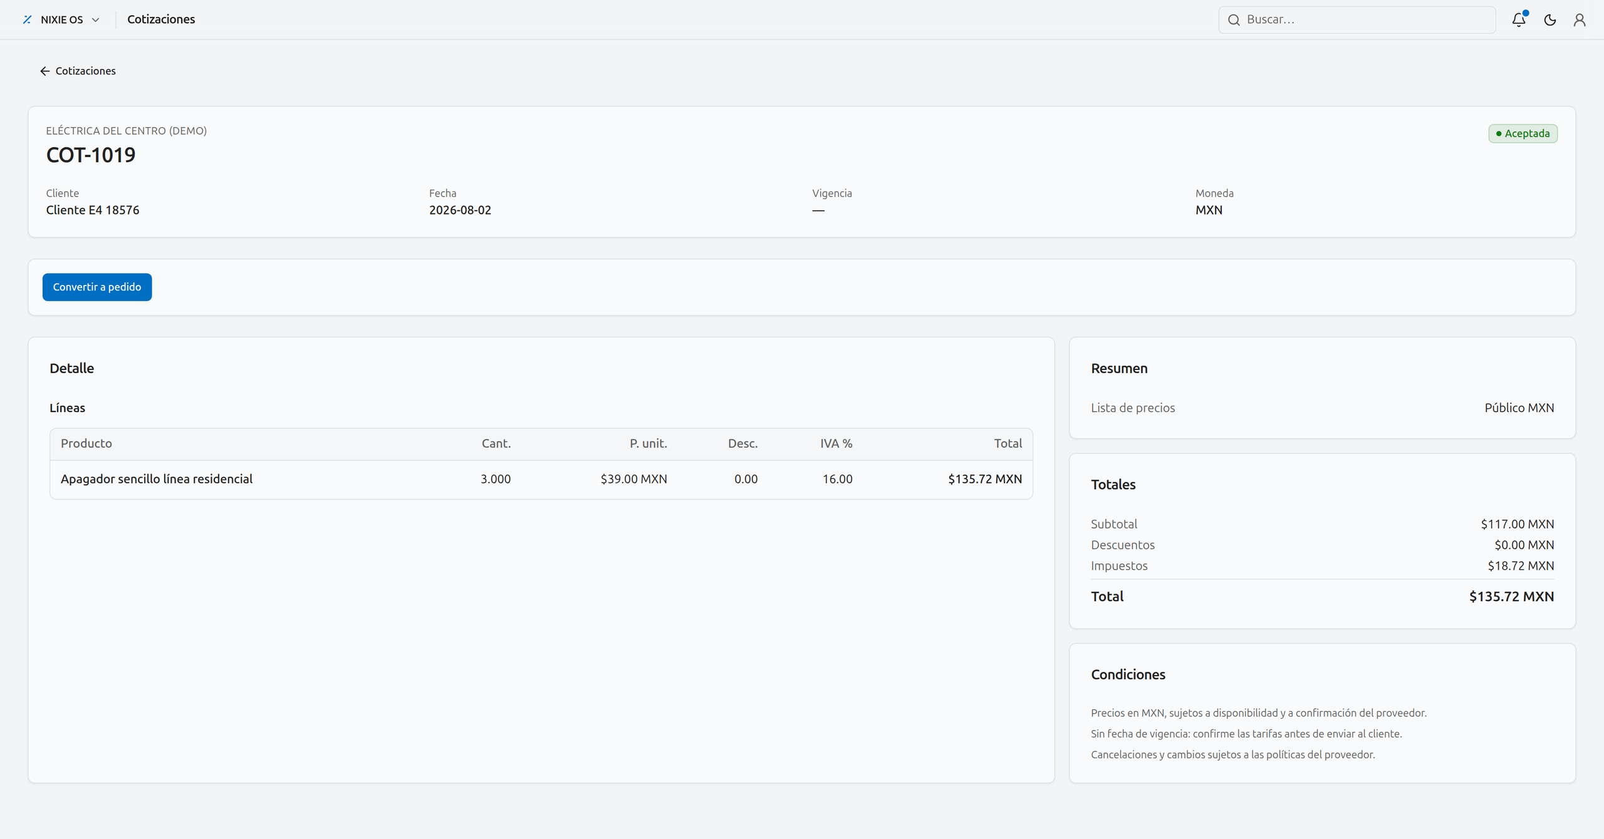Click the Aceptada status badge
The width and height of the screenshot is (1604, 839).
(x=1523, y=133)
